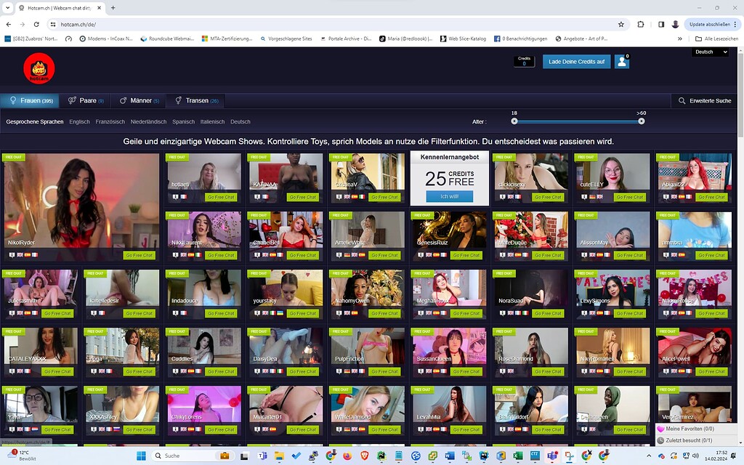Image resolution: width=744 pixels, height=465 pixels.
Task: Switch to the Männer tab
Action: coord(139,100)
